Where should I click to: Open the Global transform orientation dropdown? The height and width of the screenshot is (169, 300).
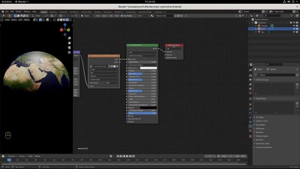point(37,15)
